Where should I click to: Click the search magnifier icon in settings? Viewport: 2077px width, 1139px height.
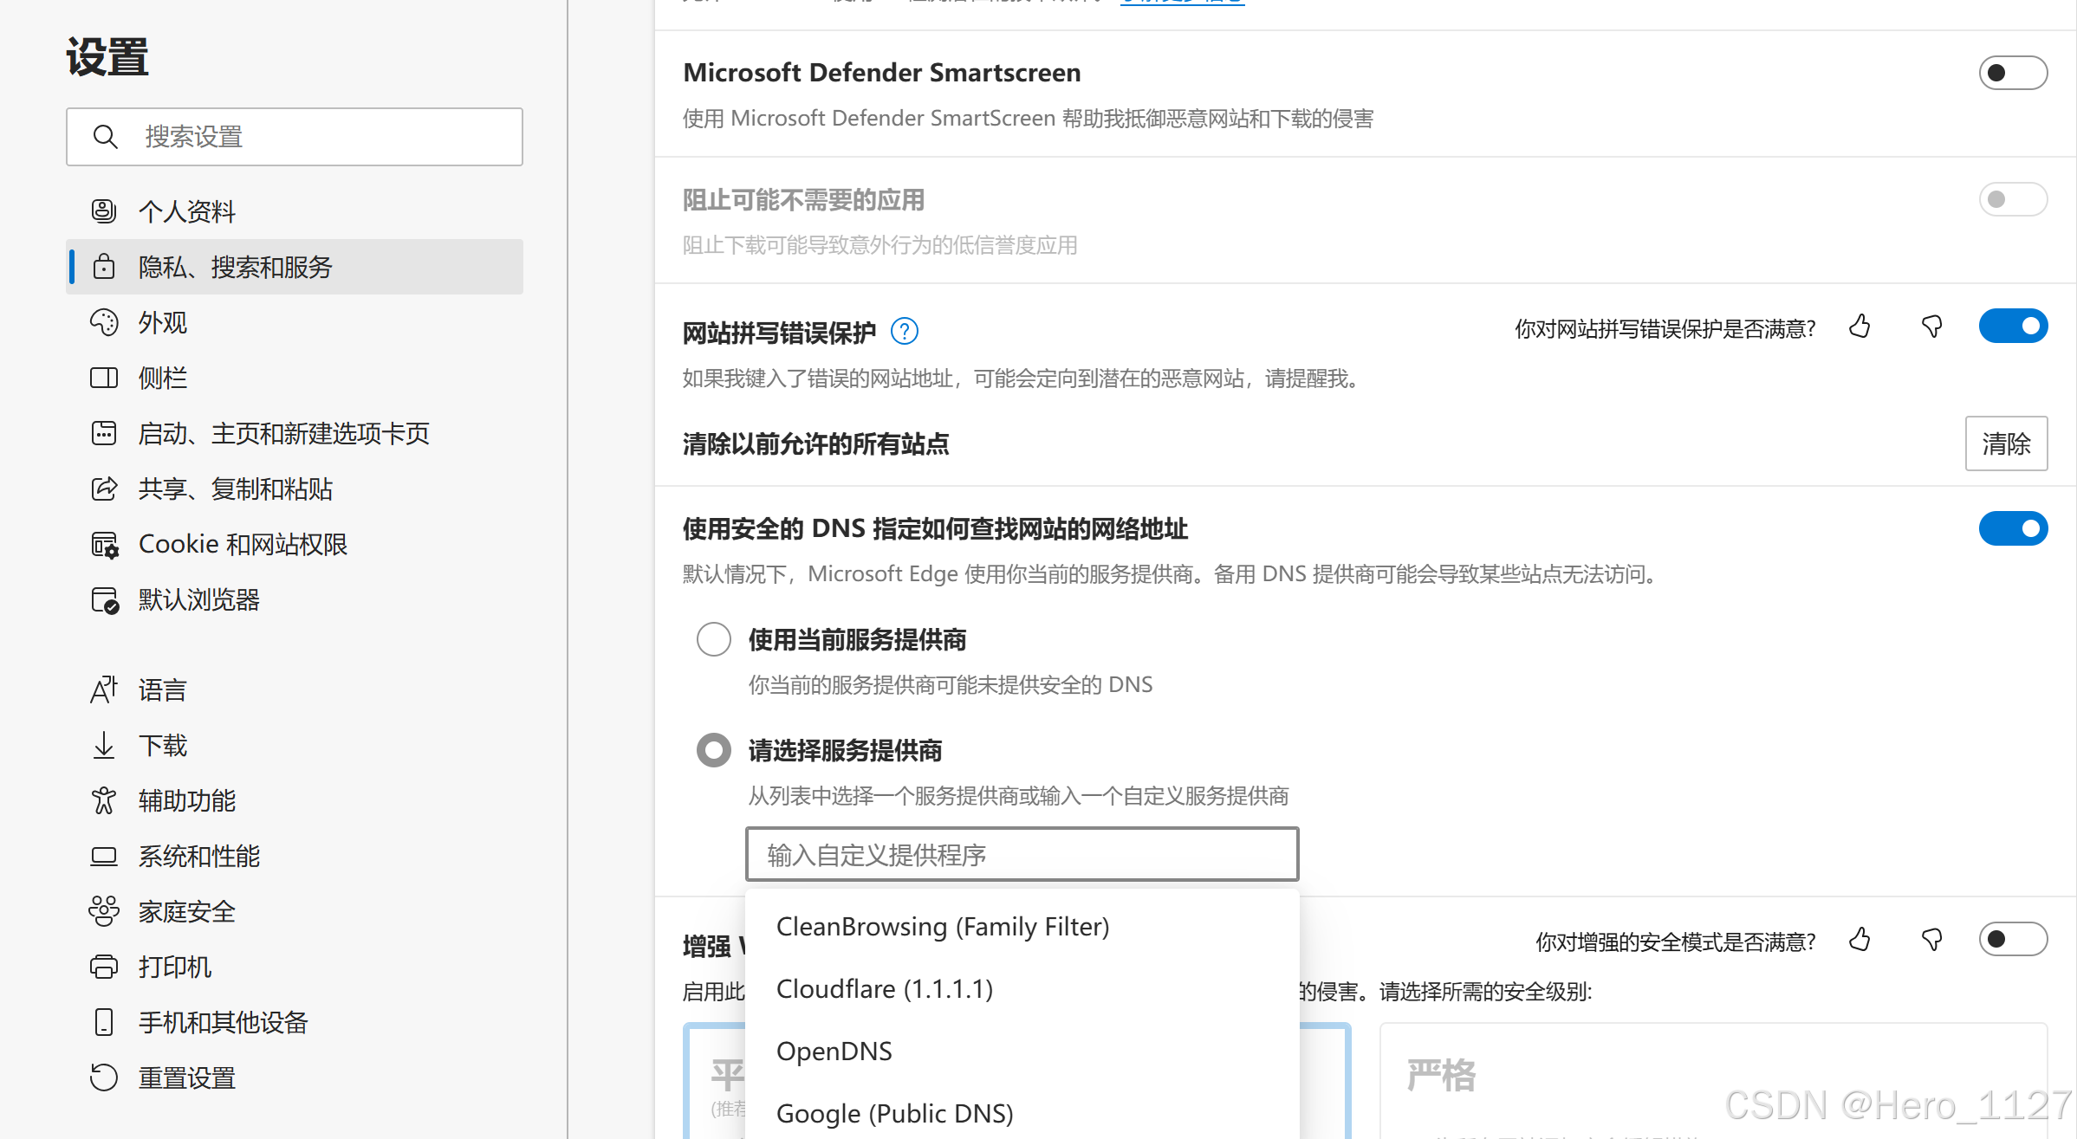coord(105,137)
